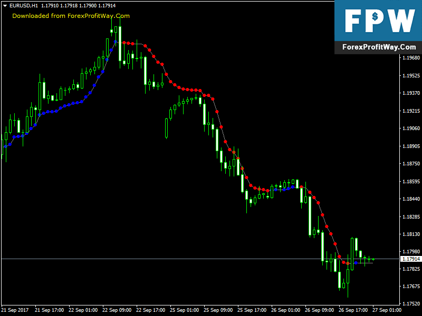Click price axis label 1.19525
The image size is (422, 316).
[411, 76]
